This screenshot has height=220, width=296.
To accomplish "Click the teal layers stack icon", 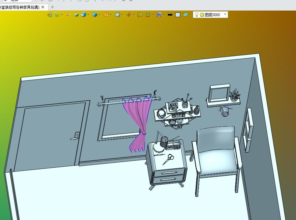I will click(x=186, y=15).
